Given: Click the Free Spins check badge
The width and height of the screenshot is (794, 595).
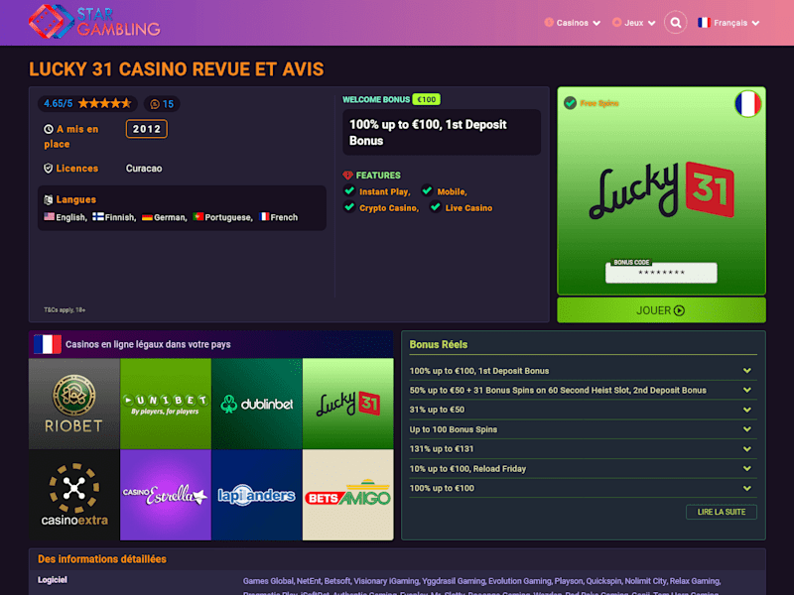Looking at the screenshot, I should click(x=570, y=103).
